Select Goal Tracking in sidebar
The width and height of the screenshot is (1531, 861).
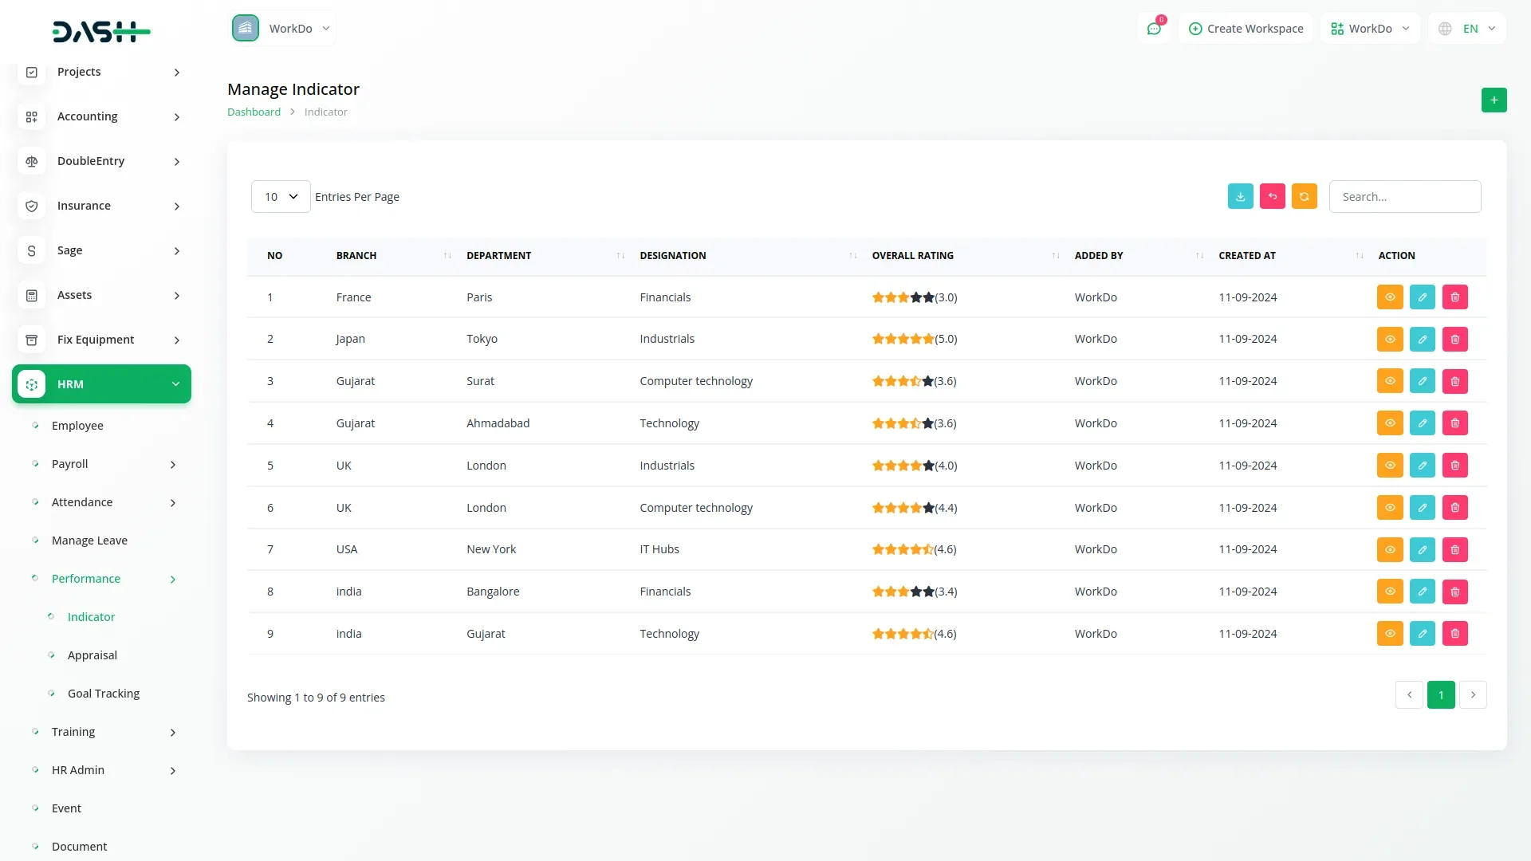point(104,694)
